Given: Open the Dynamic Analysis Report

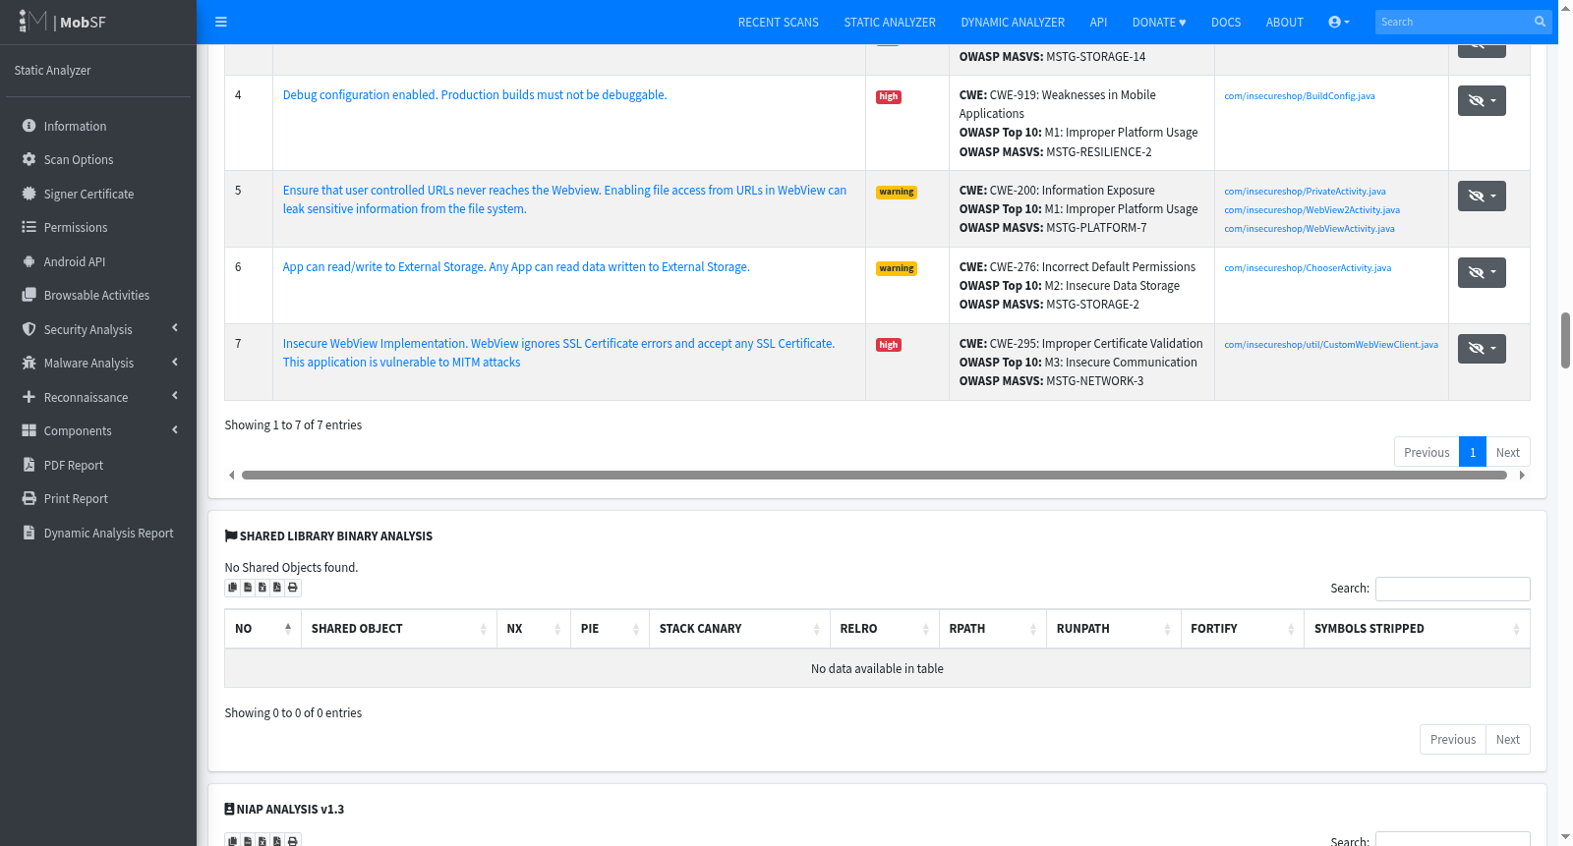Looking at the screenshot, I should (x=97, y=533).
